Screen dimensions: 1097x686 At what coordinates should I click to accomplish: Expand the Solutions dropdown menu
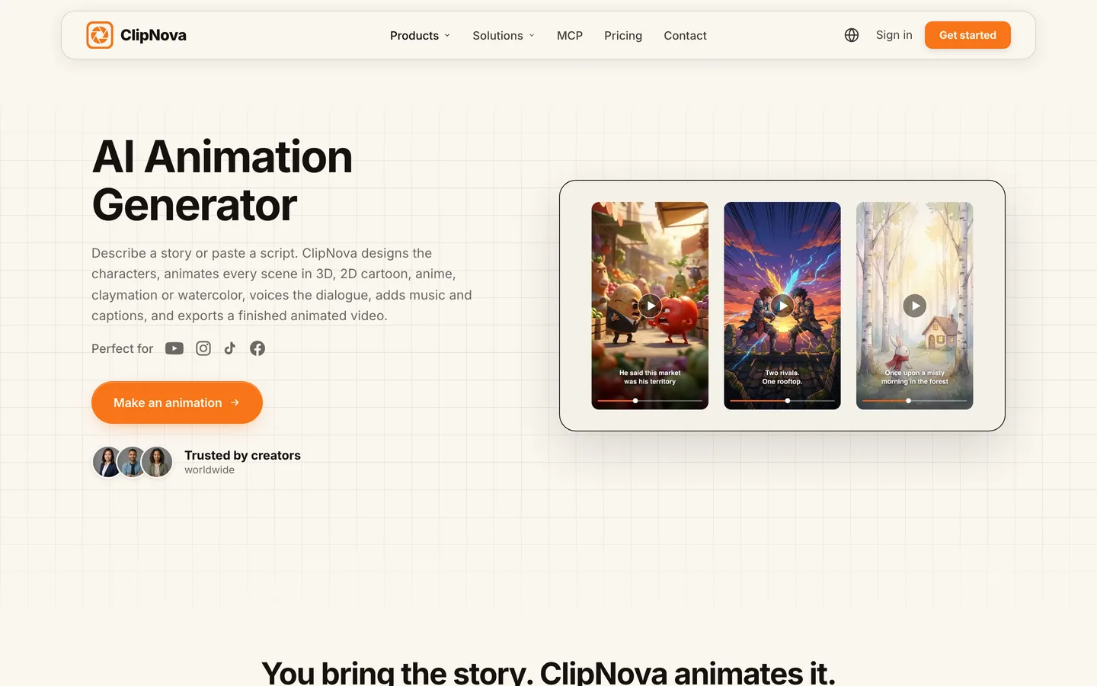click(x=504, y=36)
